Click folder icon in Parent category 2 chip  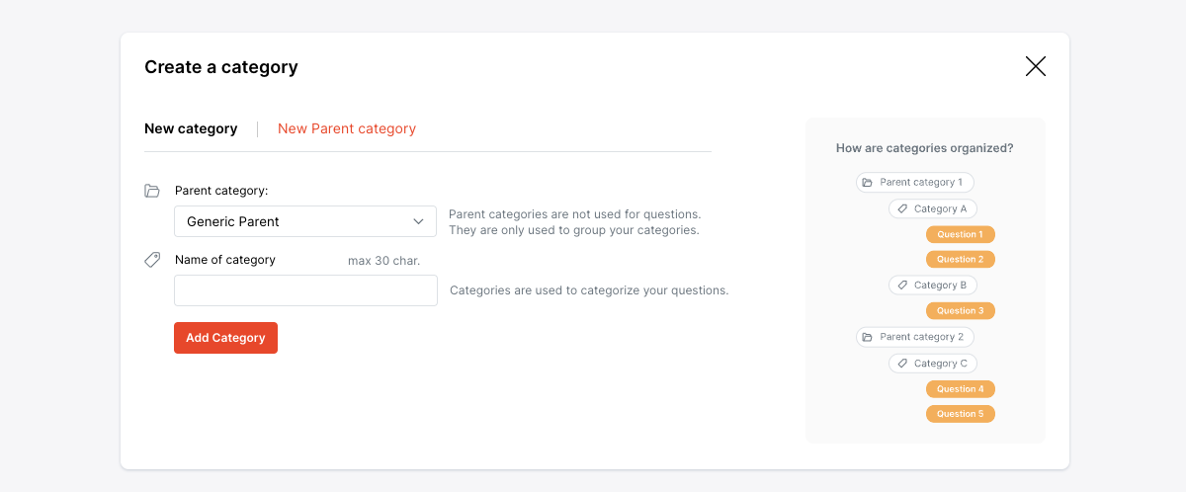pyautogui.click(x=867, y=337)
